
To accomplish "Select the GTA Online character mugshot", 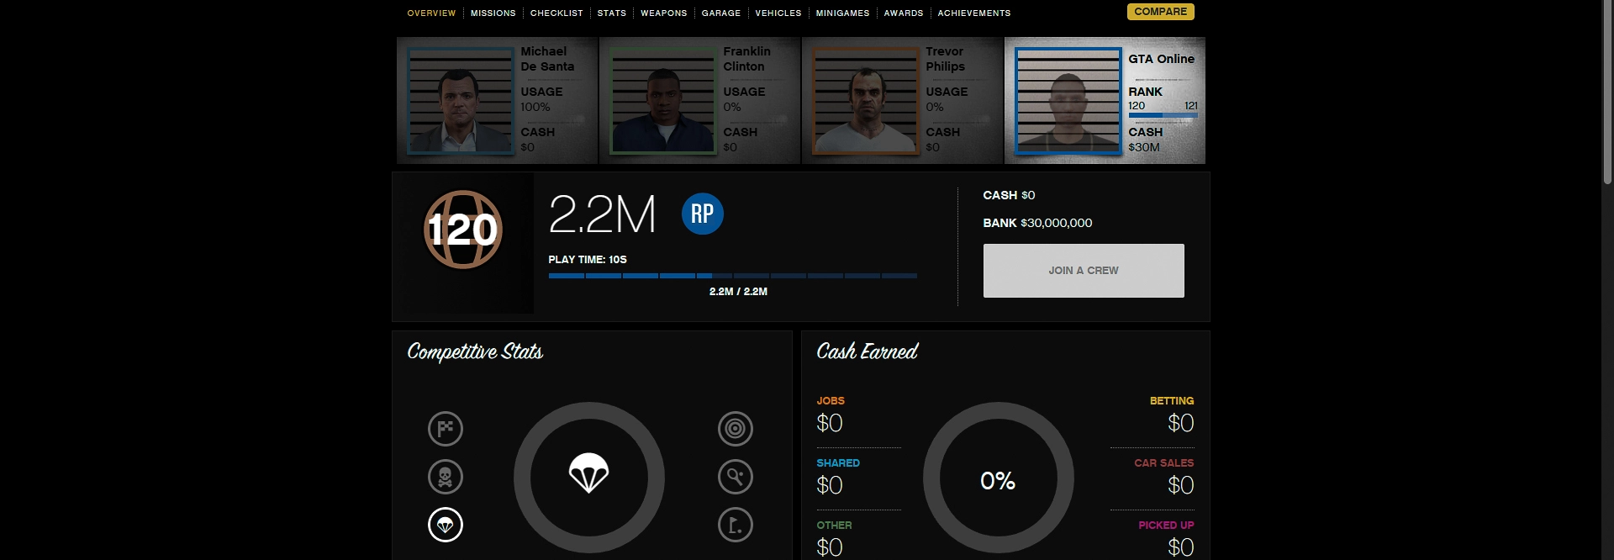I will (1068, 101).
